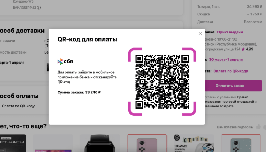Open the Правил пользования торговой площадкой link
The height and width of the screenshot is (152, 266).
click(x=230, y=100)
